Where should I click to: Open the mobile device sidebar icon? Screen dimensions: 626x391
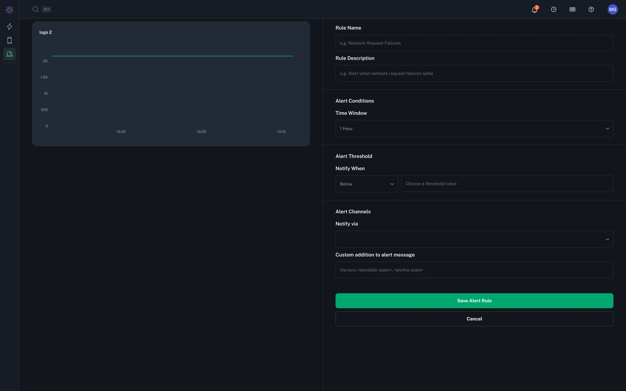[x=9, y=40]
